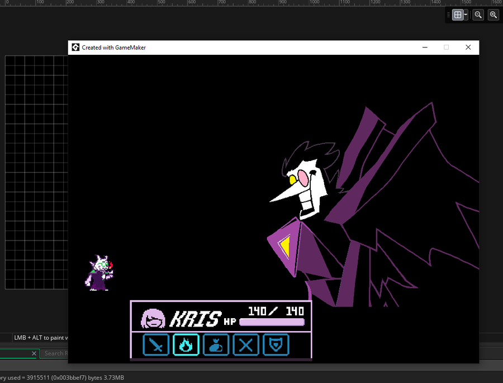This screenshot has width=503, height=383.
Task: Select the X Spare command icon
Action: click(x=246, y=345)
